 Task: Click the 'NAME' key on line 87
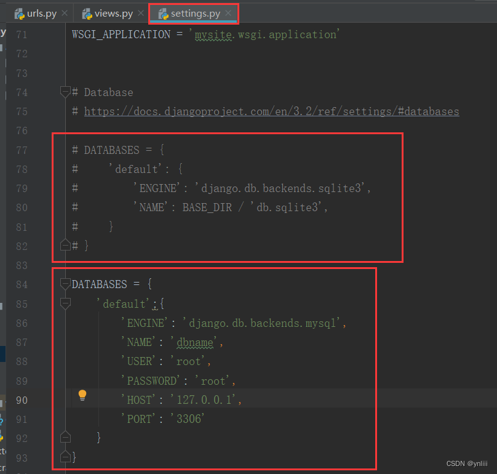[140, 342]
